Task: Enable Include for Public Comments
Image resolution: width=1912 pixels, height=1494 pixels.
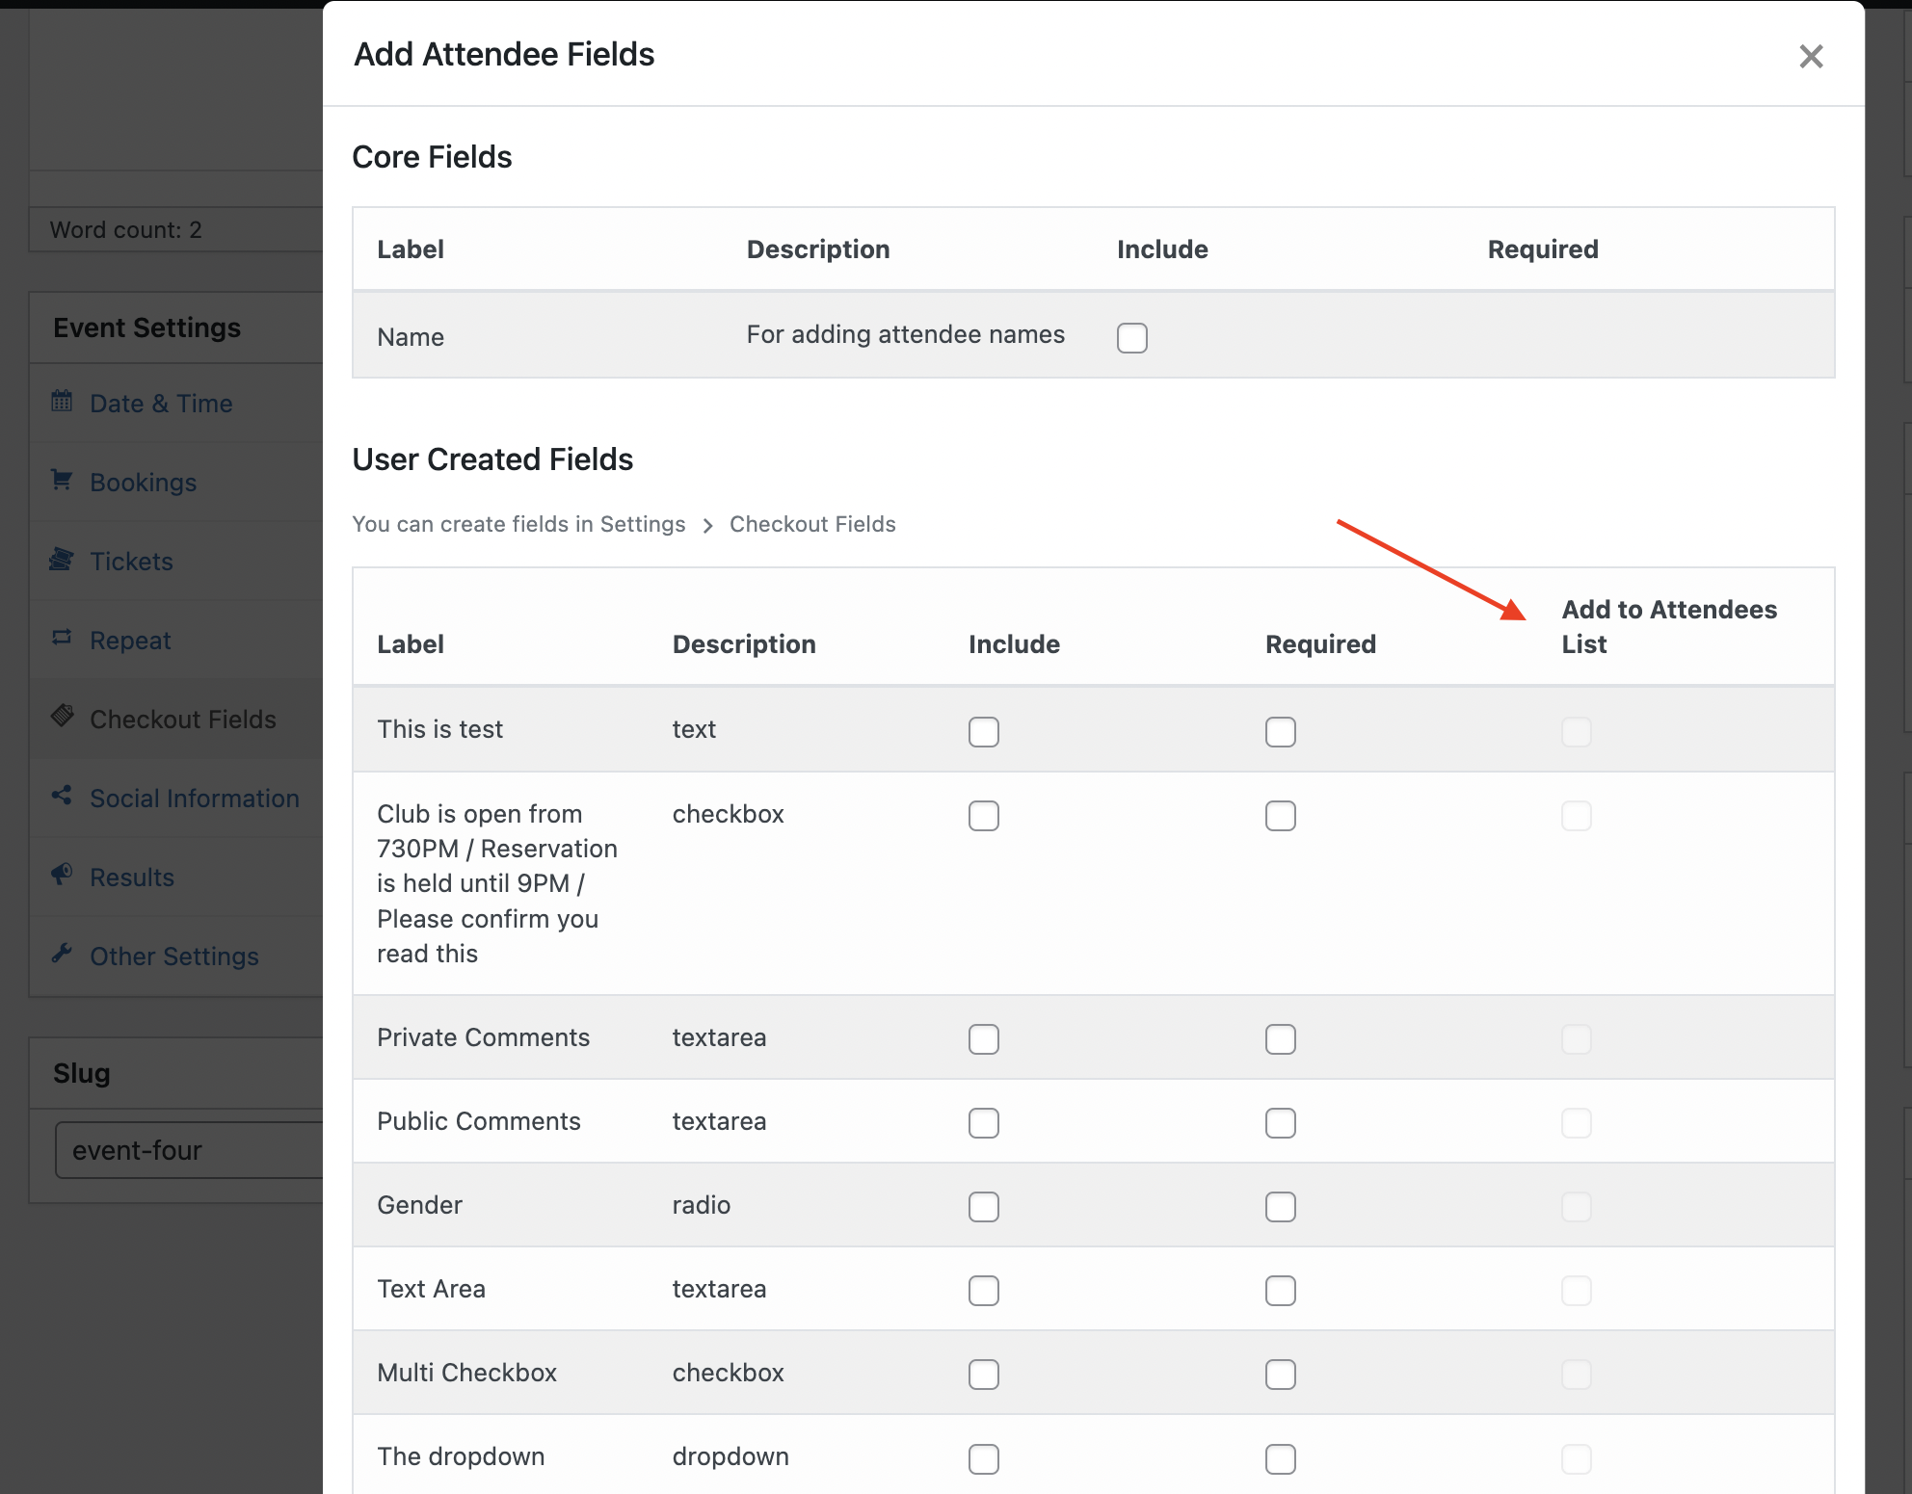Action: [x=984, y=1123]
